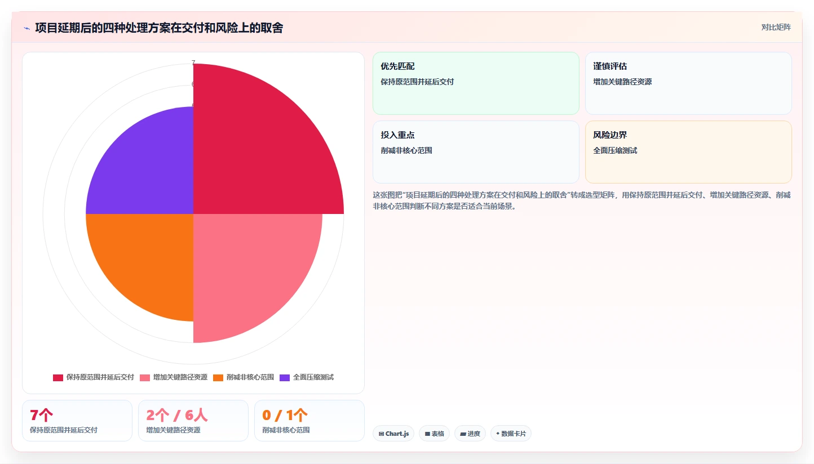Click the icon in the 进度 tag

point(463,434)
